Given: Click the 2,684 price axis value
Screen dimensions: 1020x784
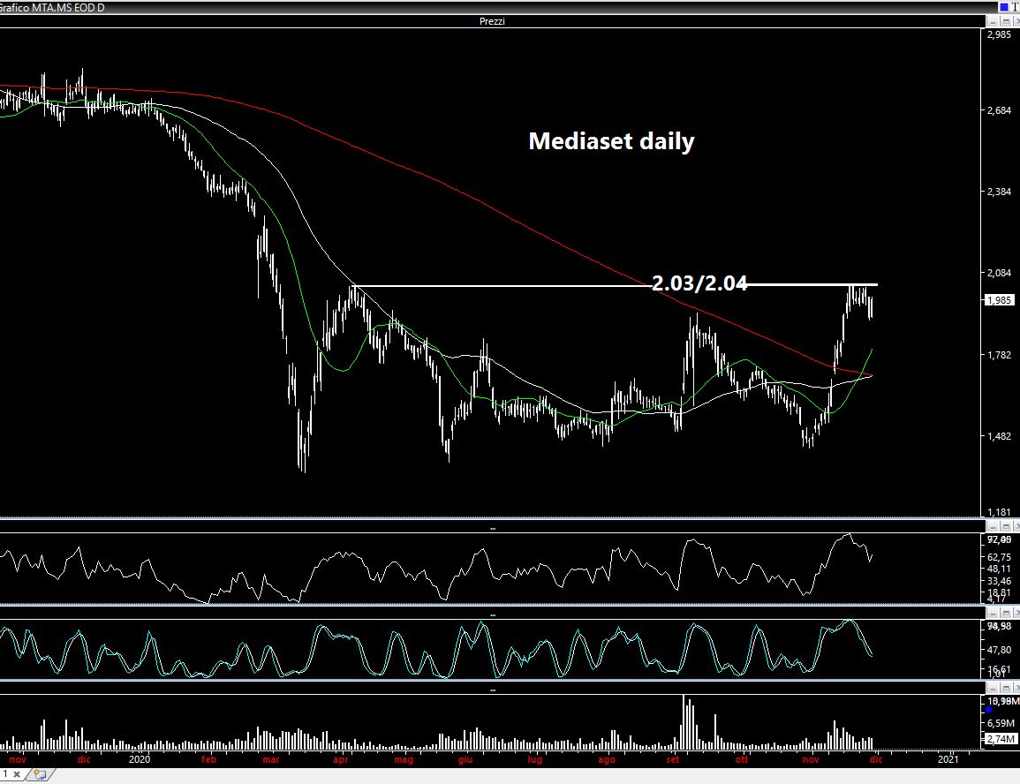Looking at the screenshot, I should [x=999, y=110].
